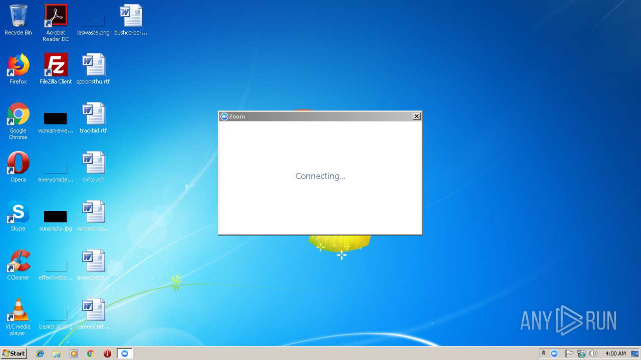The image size is (641, 360).
Task: Open the Recycle Bin desktop icon
Action: [x=18, y=20]
